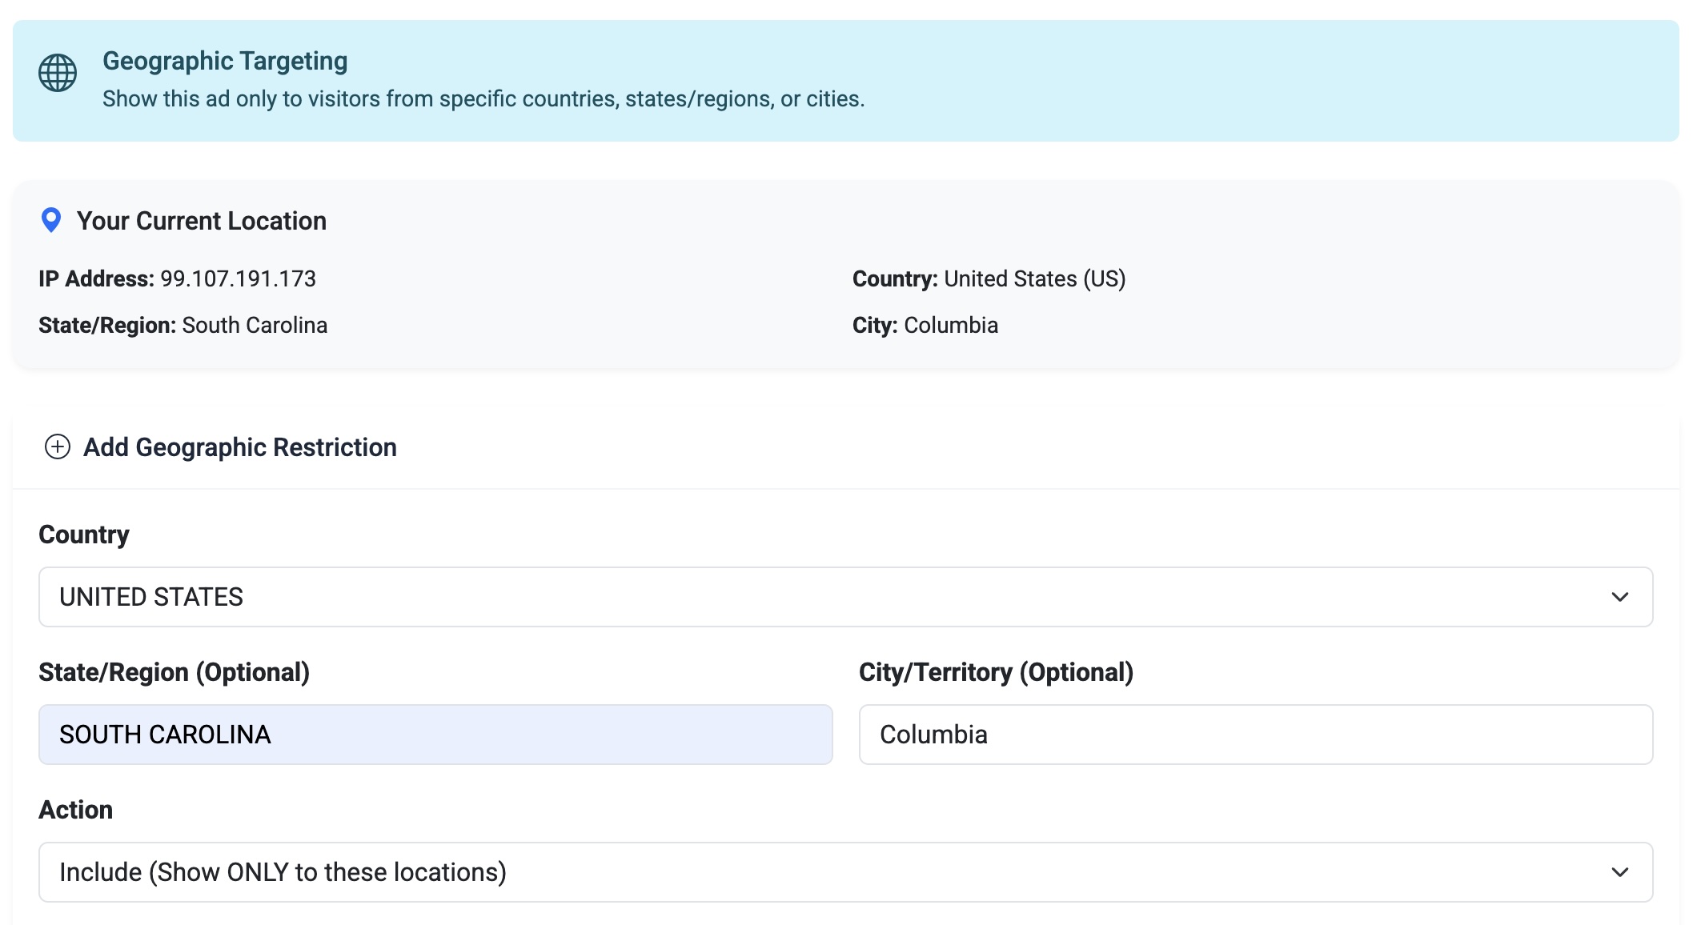The height and width of the screenshot is (925, 1705).
Task: Click the blue location pin icon
Action: [50, 220]
